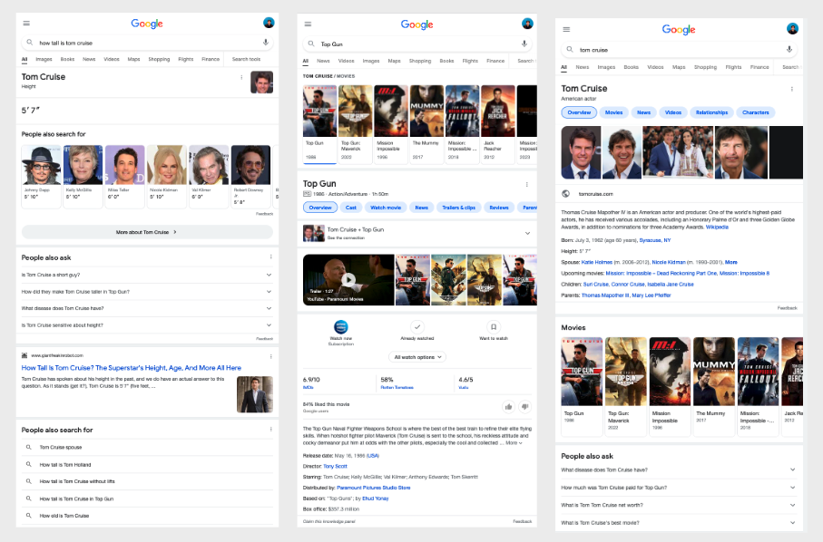Expand 'How did they make Tom Cruise taller' question
823x542 pixels.
pos(147,292)
